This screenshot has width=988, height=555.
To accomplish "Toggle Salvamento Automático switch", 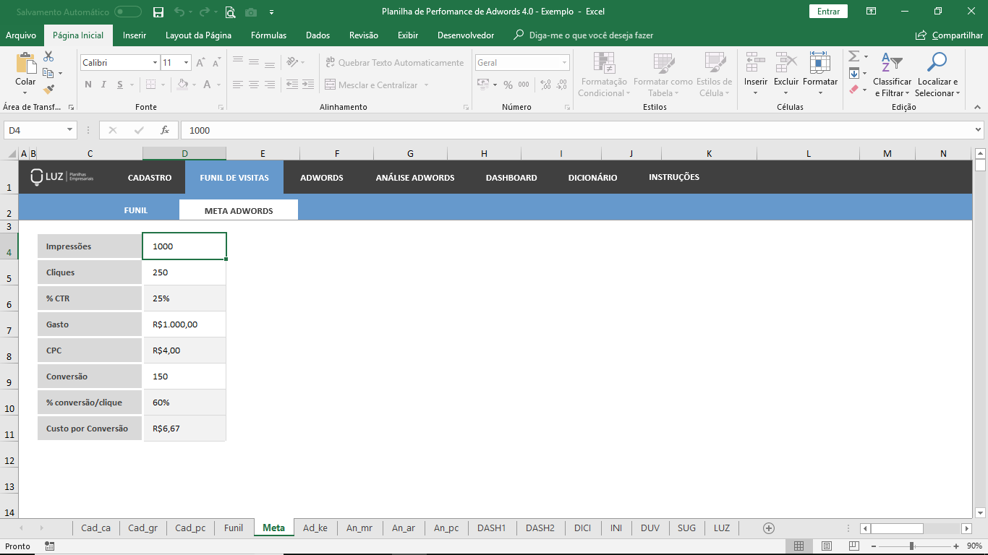I will pos(128,12).
